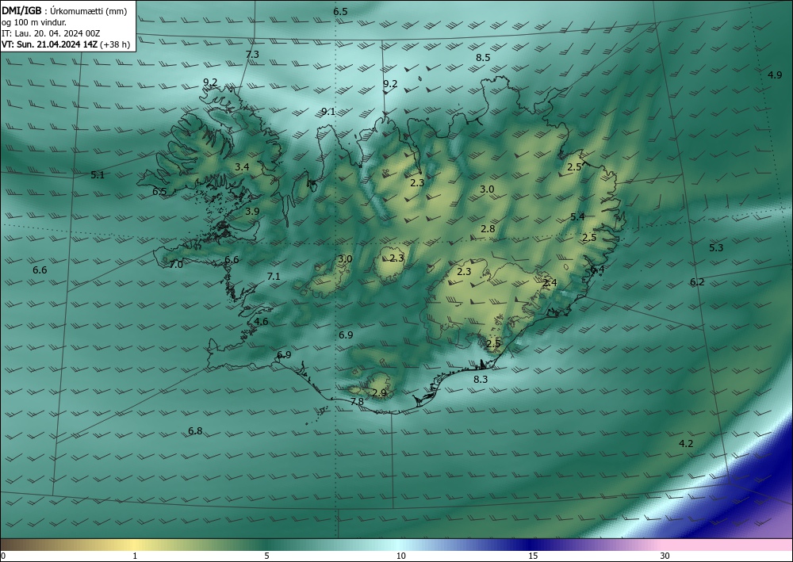The image size is (793, 562).
Task: Click the 'DMI/IGB : Úrkomumætti (mm)' title line
Action: point(64,11)
